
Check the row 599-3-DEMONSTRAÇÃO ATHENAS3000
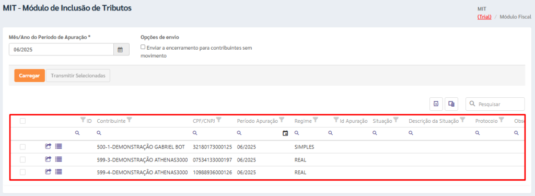pyautogui.click(x=22, y=159)
